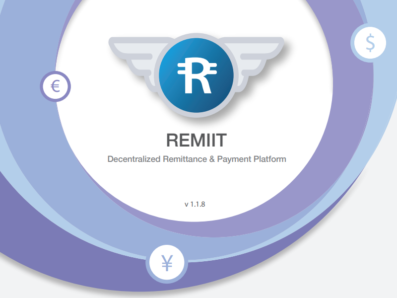The image size is (397, 298).
Task: Click the winged REMIIT R logo
Action: (196, 75)
